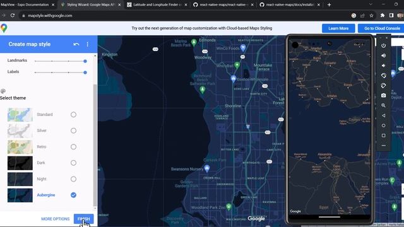Screen dimensions: 404x227
Task: Select the Silver theme radio button
Action: click(x=73, y=131)
